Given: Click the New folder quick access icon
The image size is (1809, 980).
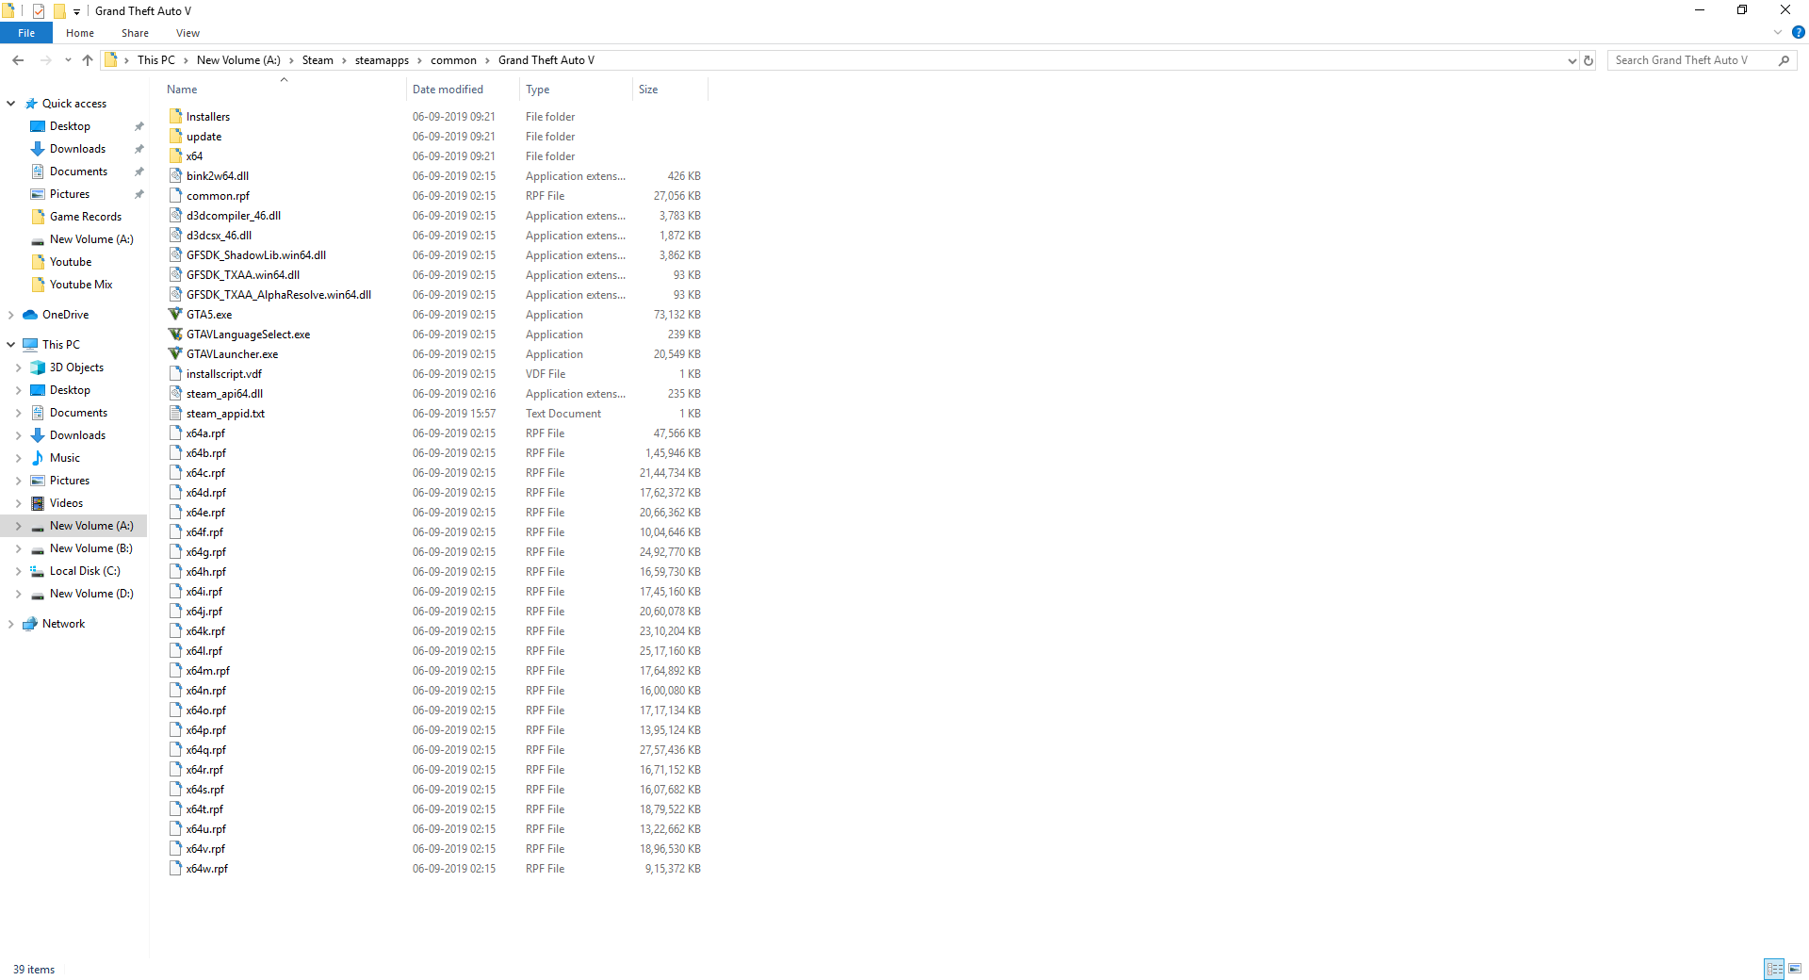Looking at the screenshot, I should tap(58, 11).
